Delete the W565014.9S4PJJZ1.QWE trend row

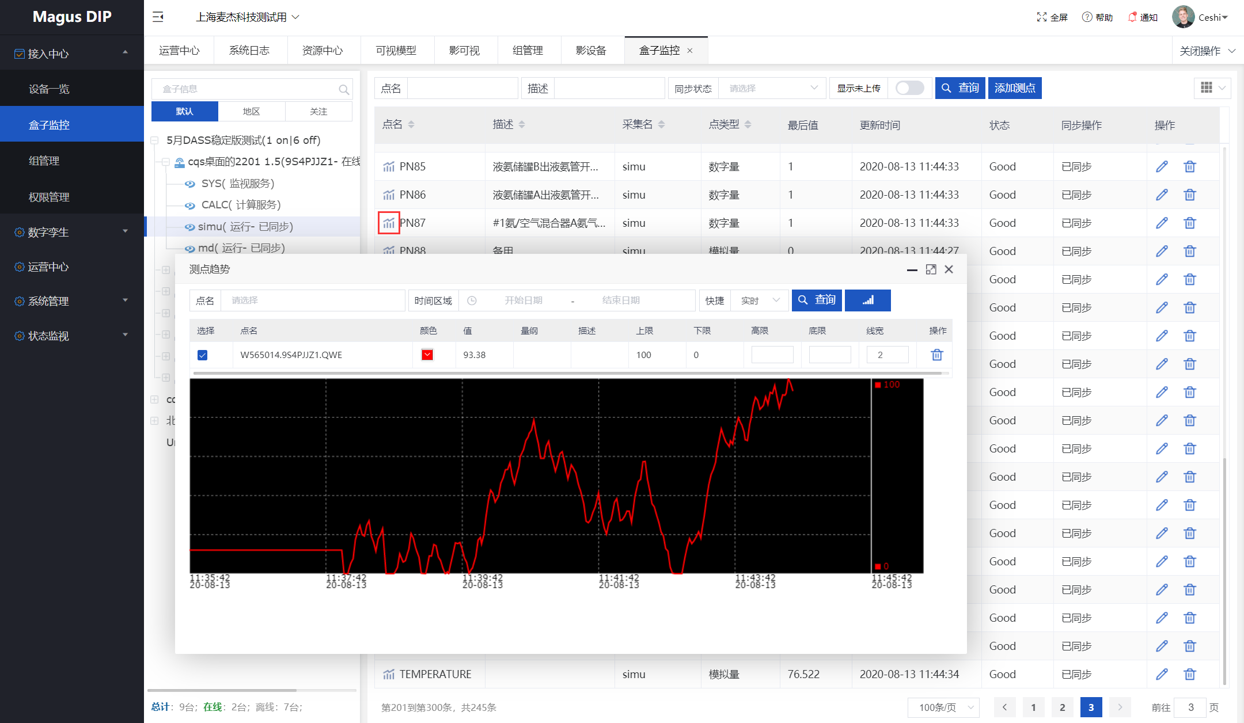(x=937, y=355)
